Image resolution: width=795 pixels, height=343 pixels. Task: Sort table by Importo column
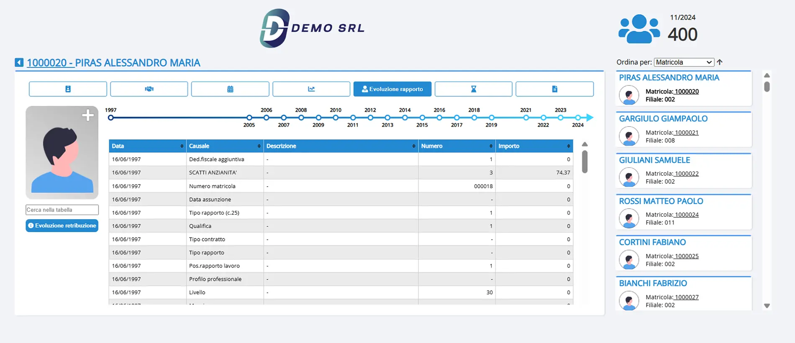(x=534, y=146)
